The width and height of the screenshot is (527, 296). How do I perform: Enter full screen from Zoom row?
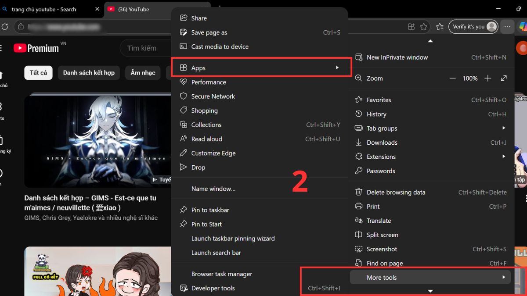504,78
